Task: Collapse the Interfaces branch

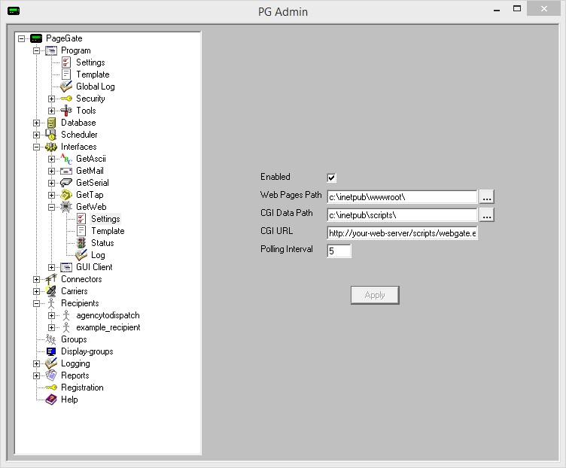Action: (36, 147)
